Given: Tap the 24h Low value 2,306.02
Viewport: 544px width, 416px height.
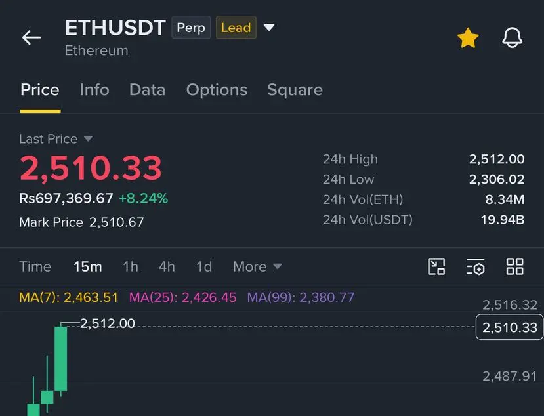Looking at the screenshot, I should pyautogui.click(x=497, y=179).
